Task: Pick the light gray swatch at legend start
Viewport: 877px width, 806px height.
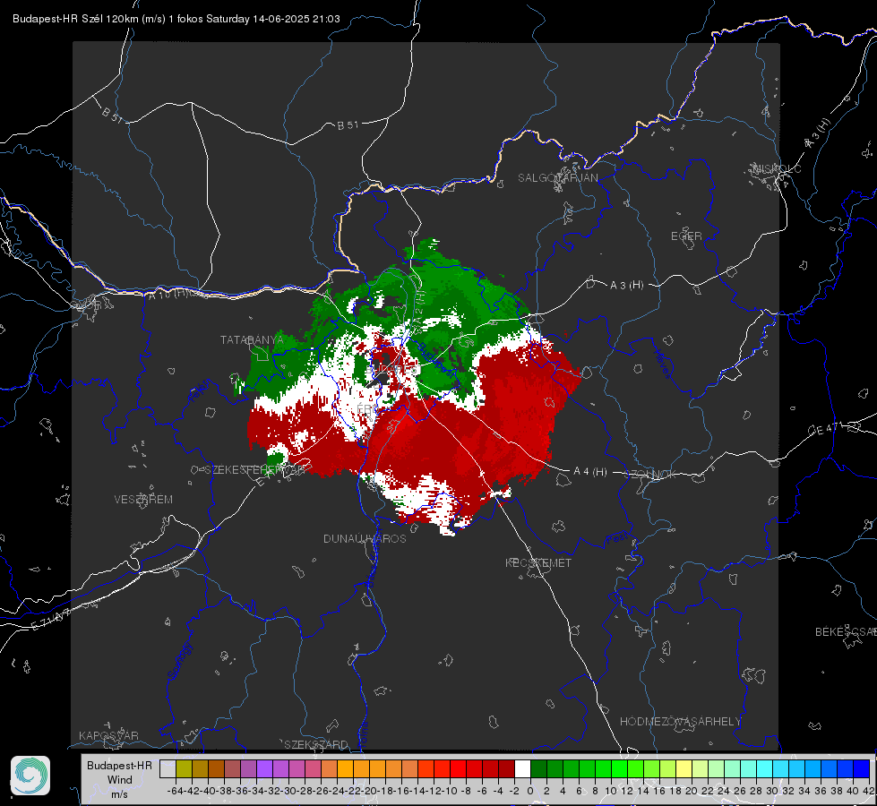Action: point(168,769)
